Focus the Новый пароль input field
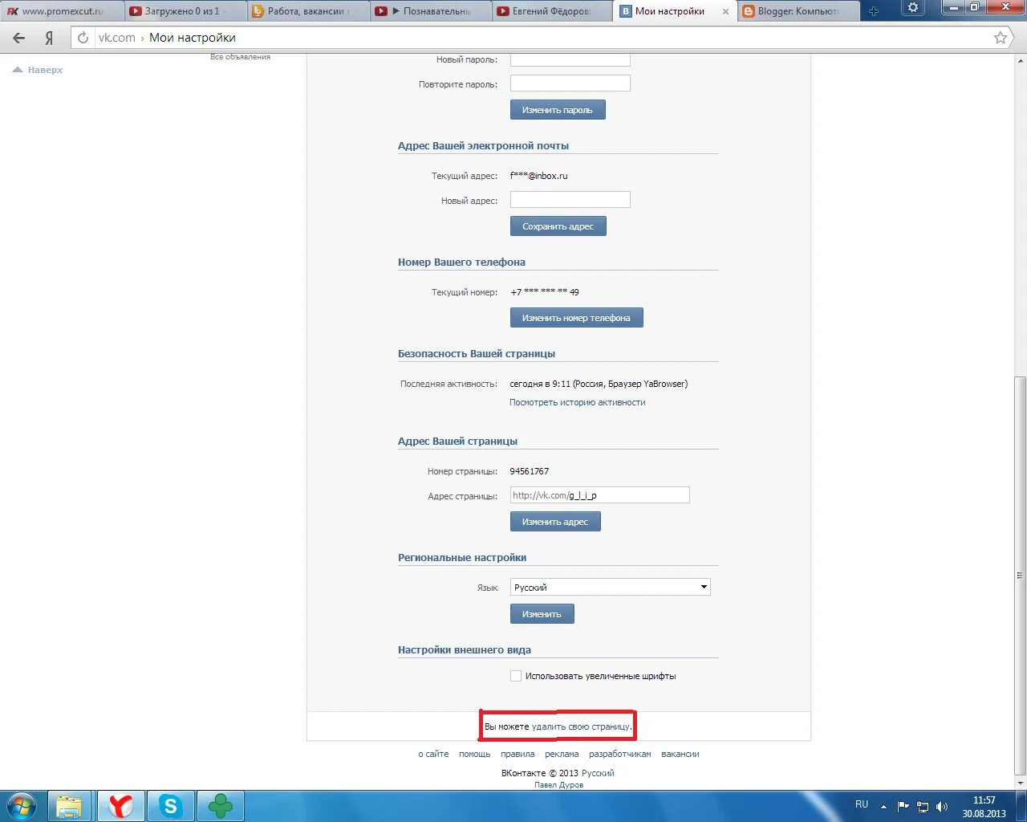The image size is (1027, 822). pos(570,59)
